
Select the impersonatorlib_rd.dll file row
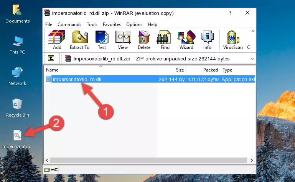click(150, 79)
